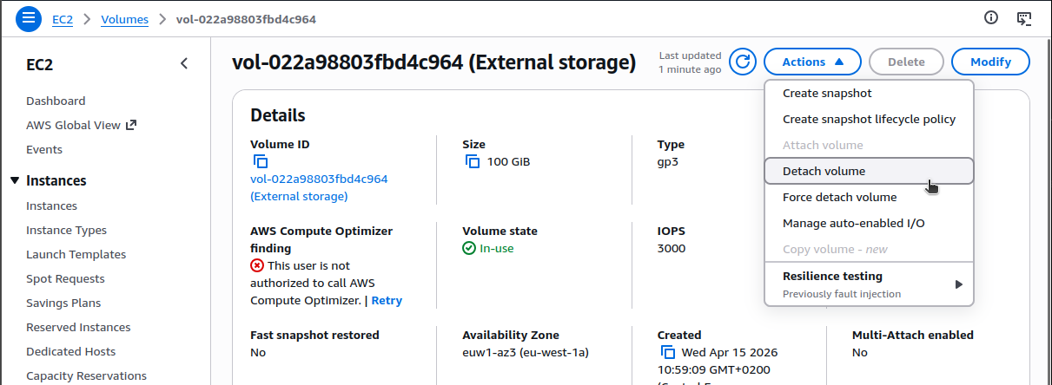Screen dimensions: 1052x385
Task: Select Detach volume from Actions menu
Action: (x=824, y=171)
